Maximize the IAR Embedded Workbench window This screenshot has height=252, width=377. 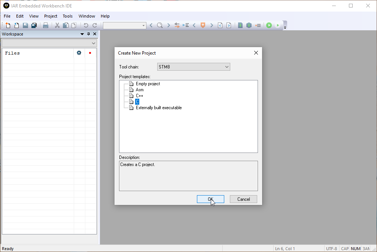click(351, 6)
